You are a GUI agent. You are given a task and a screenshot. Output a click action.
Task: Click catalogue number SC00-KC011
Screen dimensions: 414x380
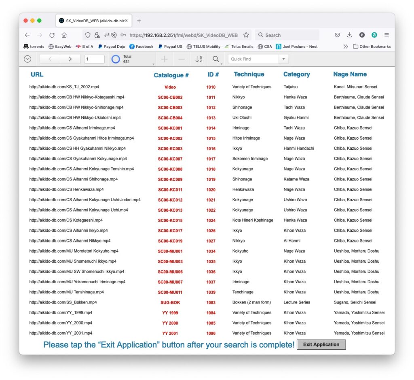(170, 190)
